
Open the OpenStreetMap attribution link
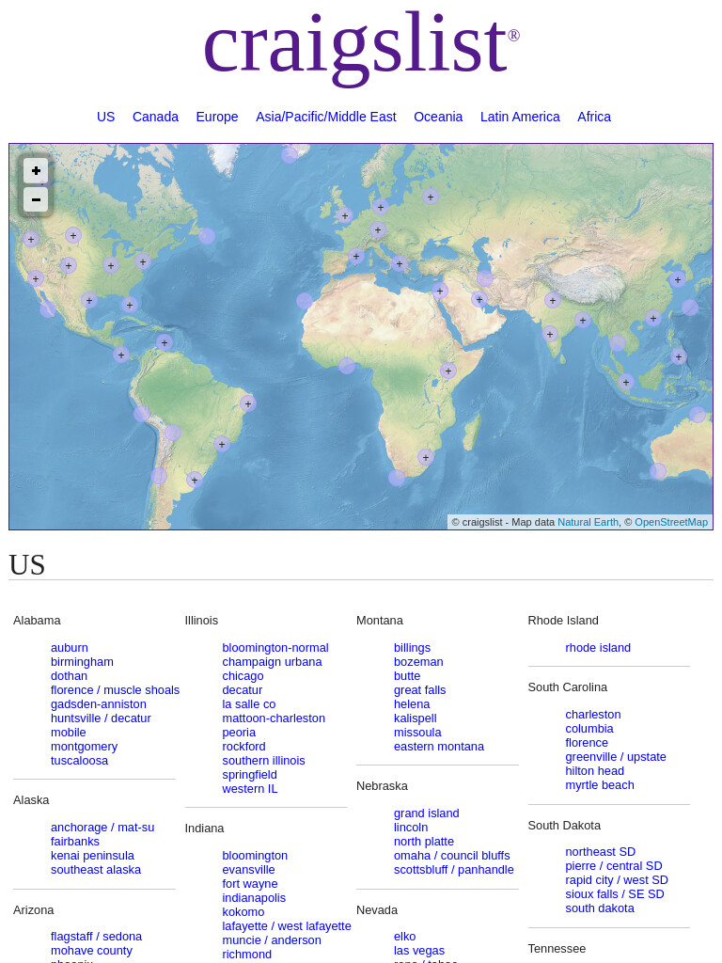(671, 522)
